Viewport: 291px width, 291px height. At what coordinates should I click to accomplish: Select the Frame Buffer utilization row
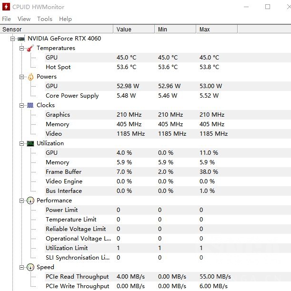tap(63, 172)
